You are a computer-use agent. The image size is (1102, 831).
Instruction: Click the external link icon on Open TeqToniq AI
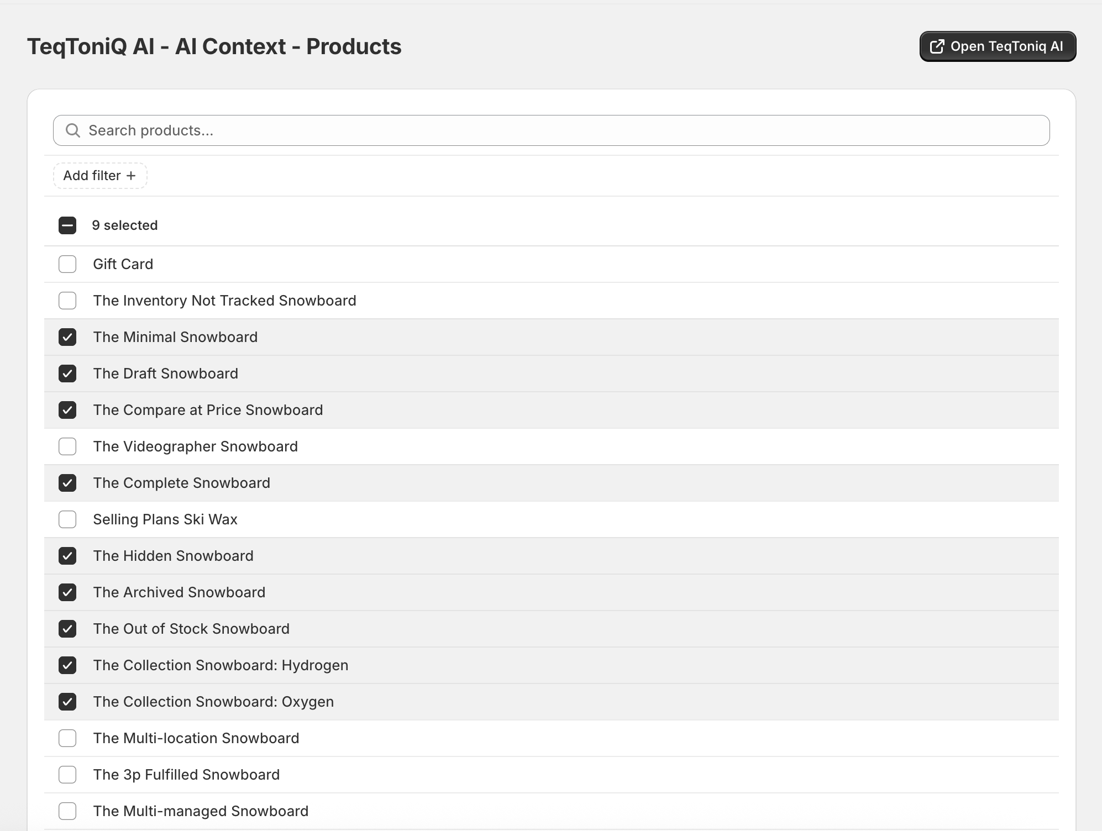click(937, 46)
